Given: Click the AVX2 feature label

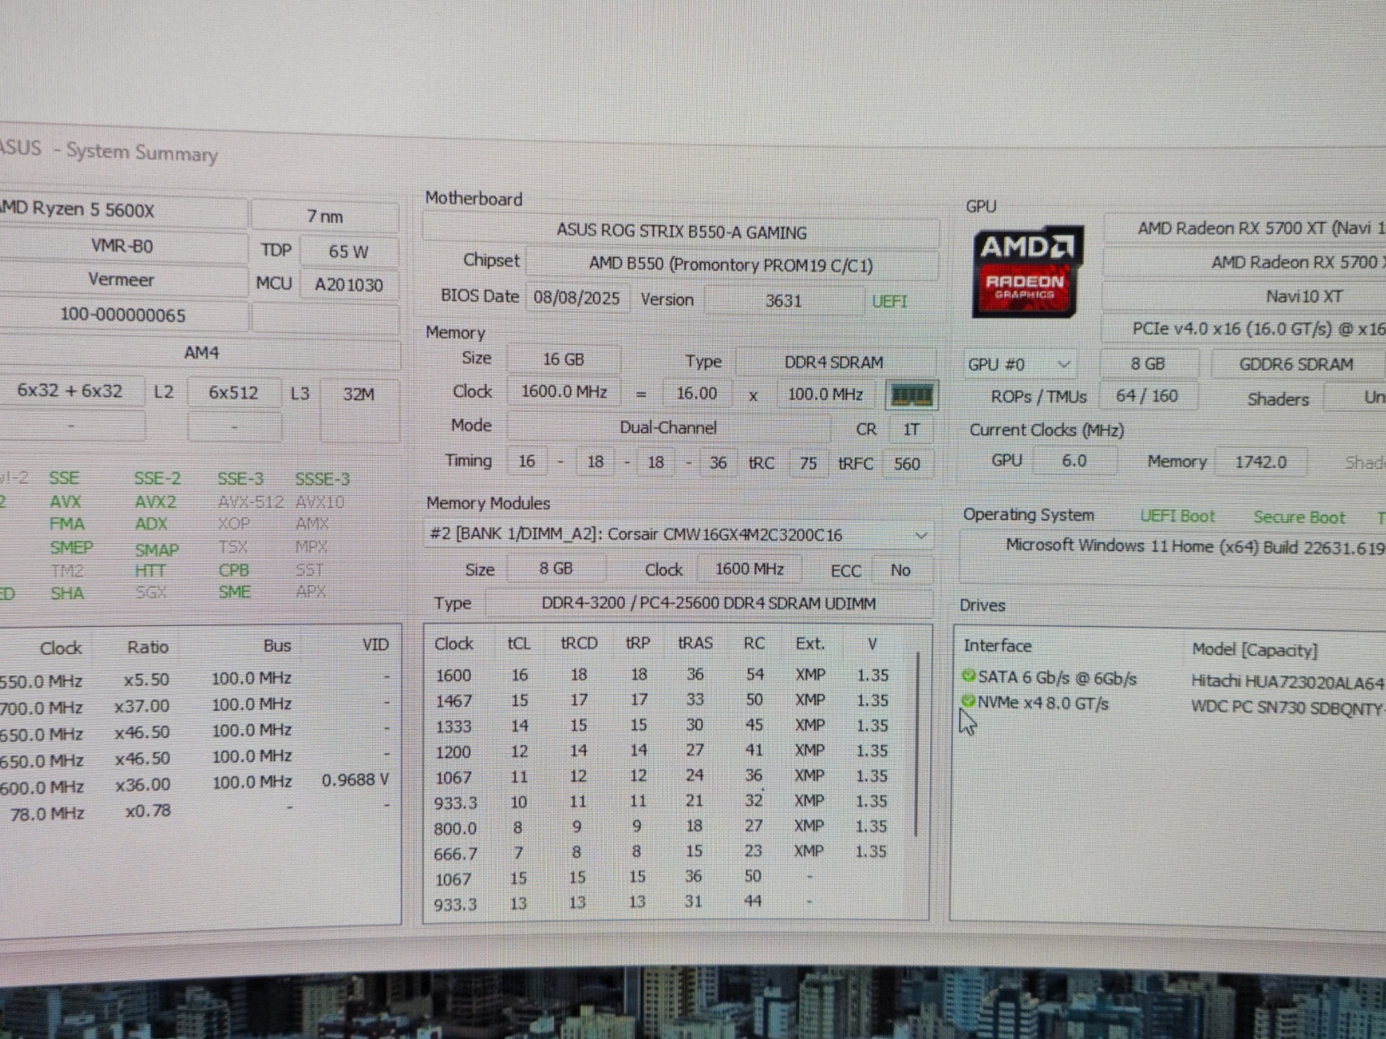Looking at the screenshot, I should point(156,502).
